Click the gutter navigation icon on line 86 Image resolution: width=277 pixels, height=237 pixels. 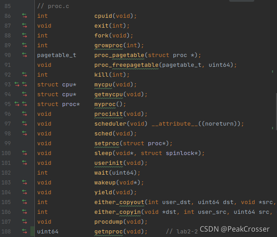(x=25, y=16)
